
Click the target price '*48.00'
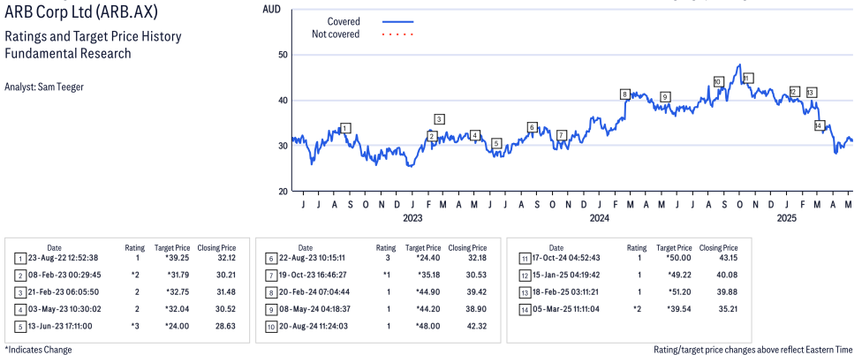pos(429,326)
